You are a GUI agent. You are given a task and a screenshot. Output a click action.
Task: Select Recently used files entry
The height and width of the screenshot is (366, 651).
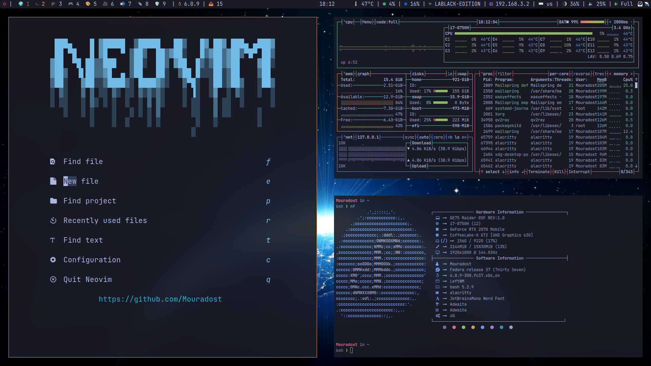coord(105,221)
